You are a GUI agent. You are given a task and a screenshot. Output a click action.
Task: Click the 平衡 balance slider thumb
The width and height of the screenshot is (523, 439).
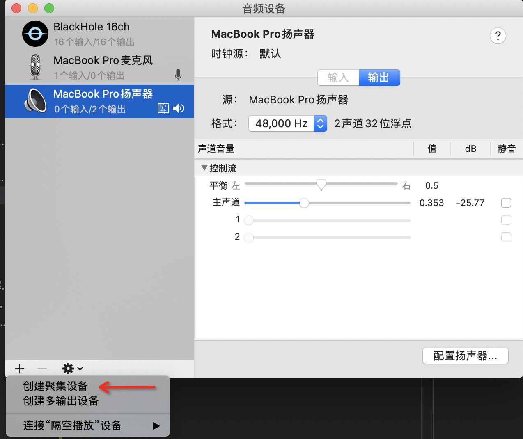point(321,185)
